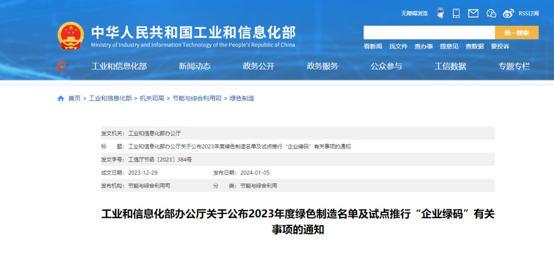Select 查数据 quick link
Image resolution: width=554 pixels, height=254 pixels.
click(x=474, y=46)
